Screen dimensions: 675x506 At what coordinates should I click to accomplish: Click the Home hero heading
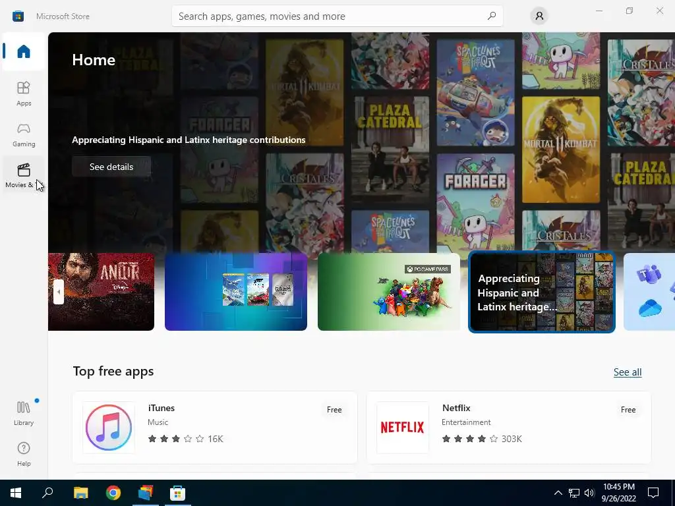tap(94, 60)
